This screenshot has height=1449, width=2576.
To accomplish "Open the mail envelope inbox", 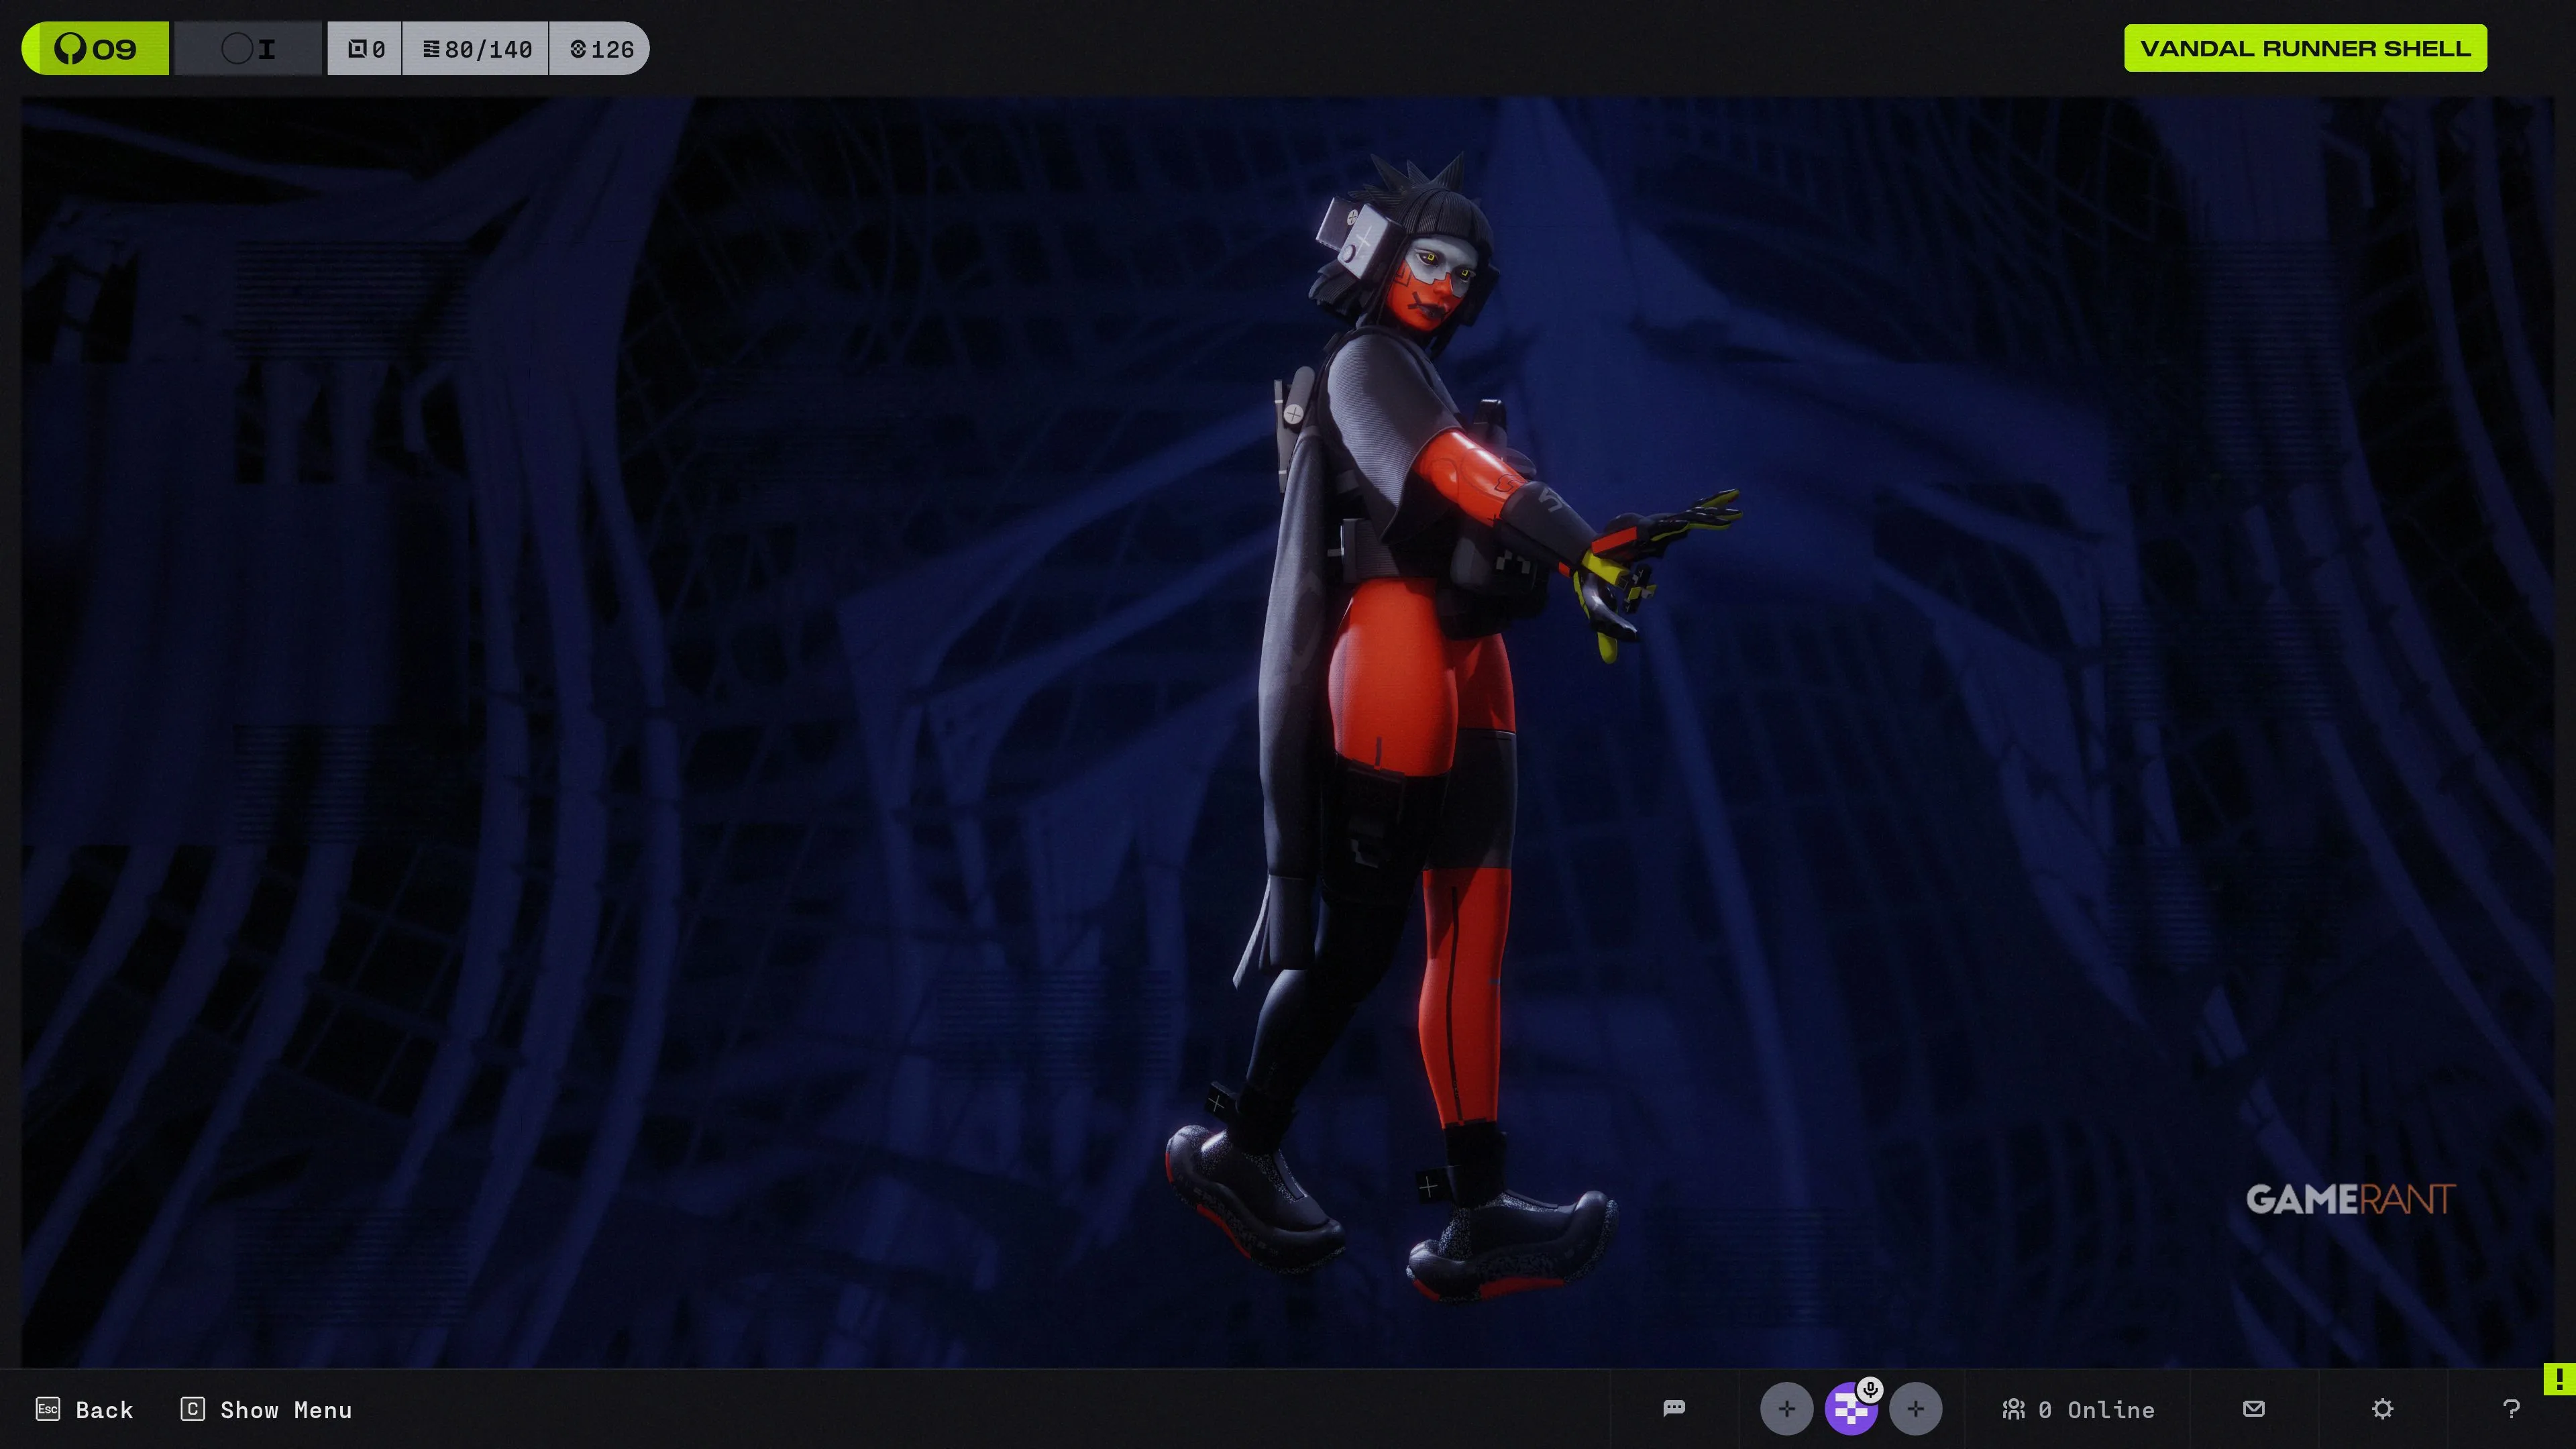I will [2253, 1408].
